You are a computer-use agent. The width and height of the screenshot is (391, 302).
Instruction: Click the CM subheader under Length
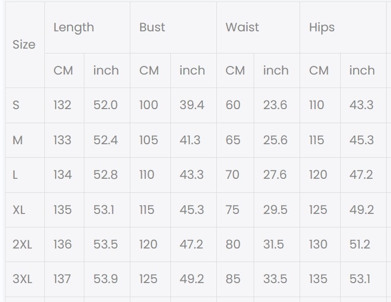coord(63,71)
